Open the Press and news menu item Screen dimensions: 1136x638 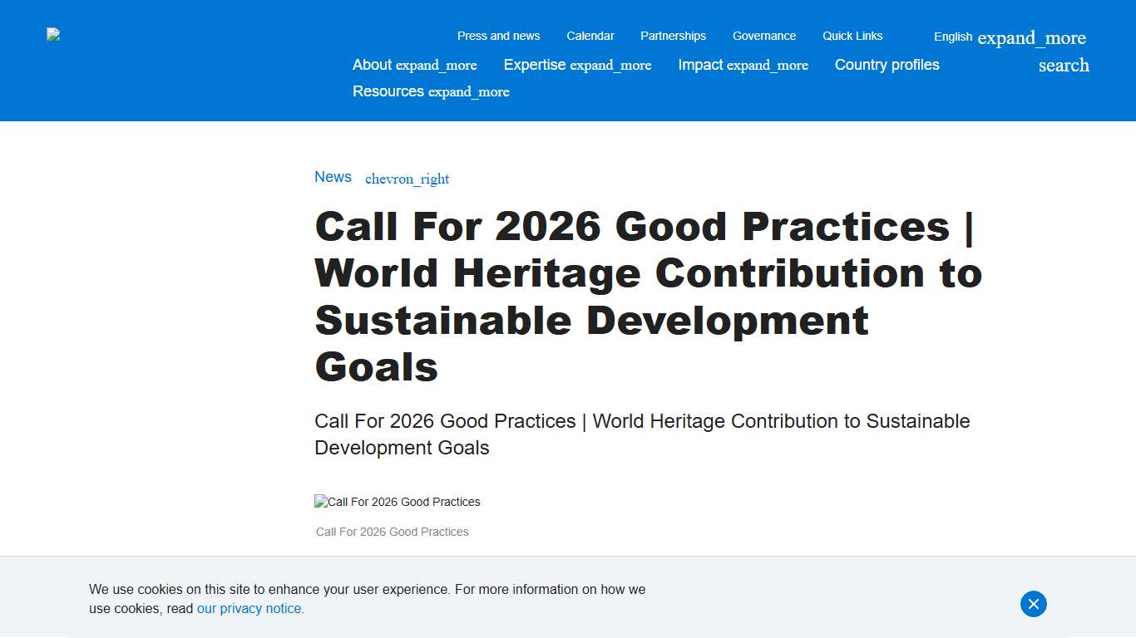(x=498, y=36)
